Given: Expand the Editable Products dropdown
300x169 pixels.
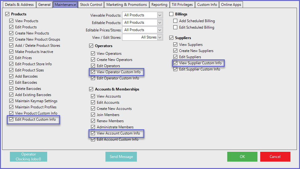Looking at the screenshot, I should click(x=159, y=22).
